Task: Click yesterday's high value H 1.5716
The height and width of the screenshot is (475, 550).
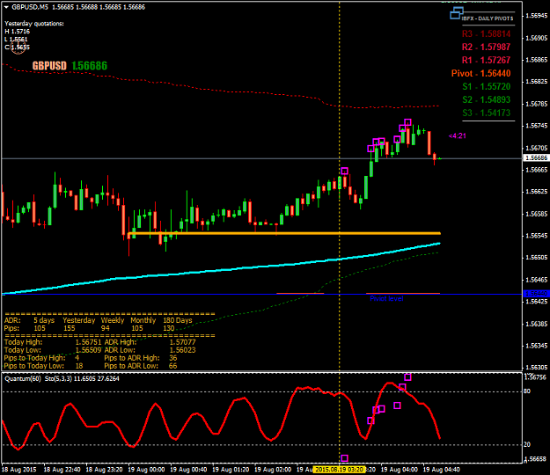Action: coord(18,32)
